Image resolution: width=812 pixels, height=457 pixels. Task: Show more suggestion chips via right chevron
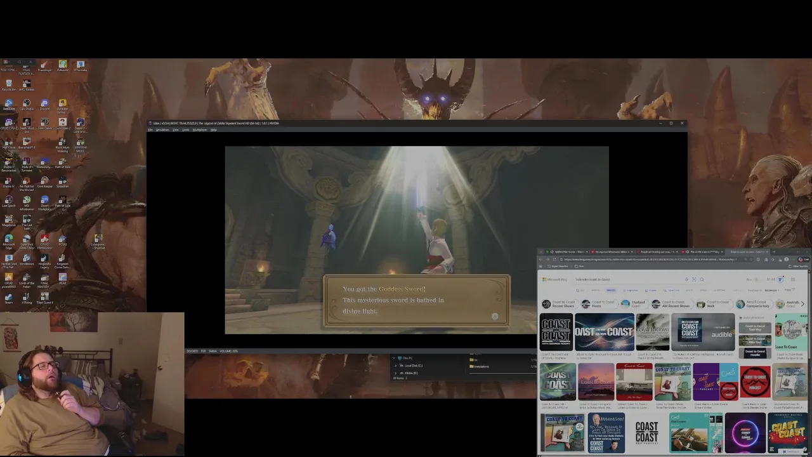tap(802, 304)
